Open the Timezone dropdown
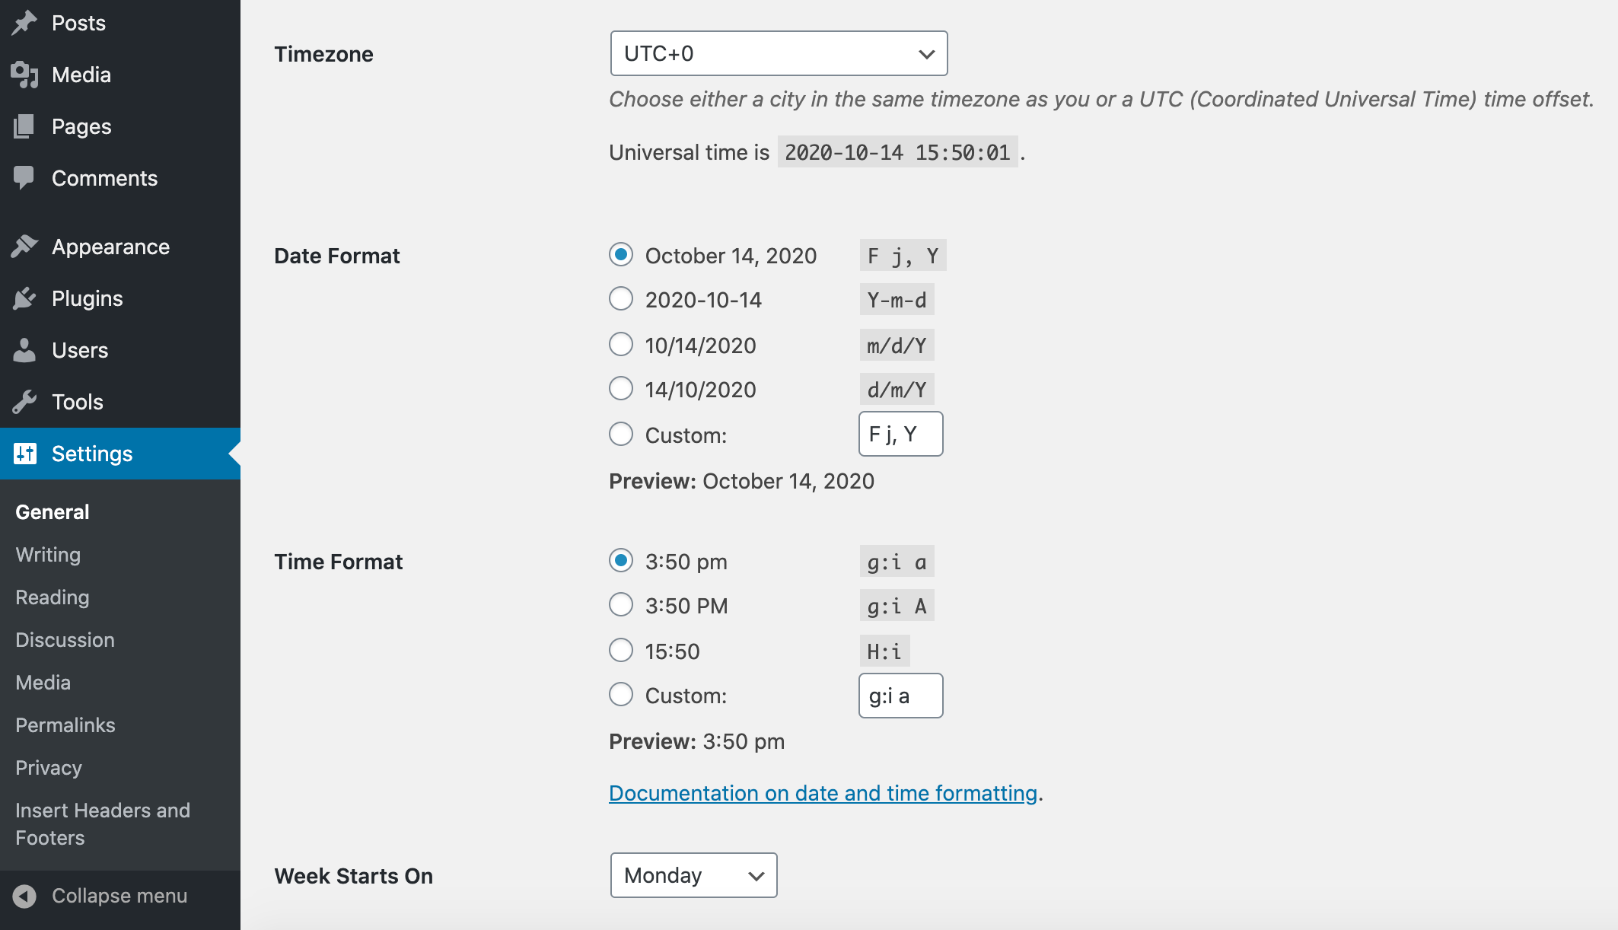Viewport: 1618px width, 930px height. [778, 53]
